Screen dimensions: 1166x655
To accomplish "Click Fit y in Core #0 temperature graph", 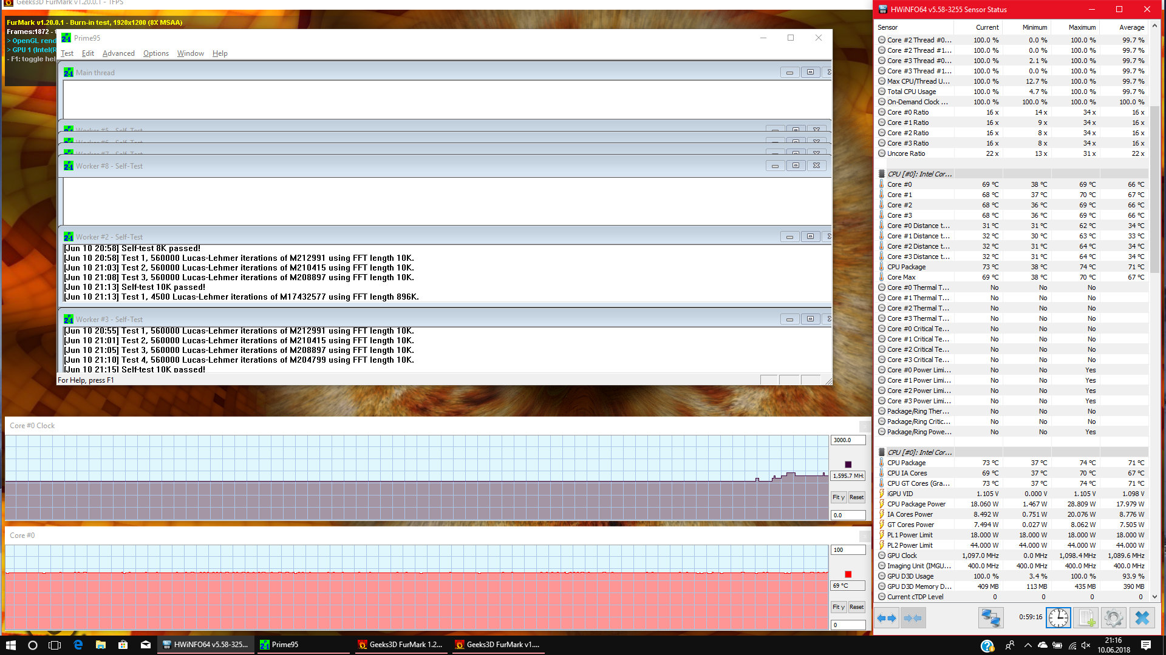I will tap(838, 607).
